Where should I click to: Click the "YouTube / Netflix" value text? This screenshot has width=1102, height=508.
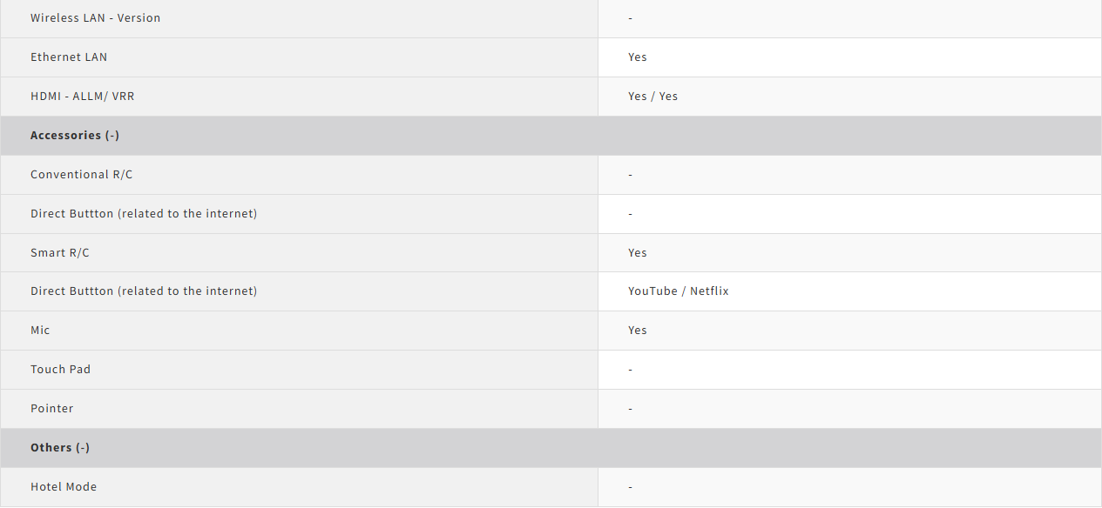point(678,291)
